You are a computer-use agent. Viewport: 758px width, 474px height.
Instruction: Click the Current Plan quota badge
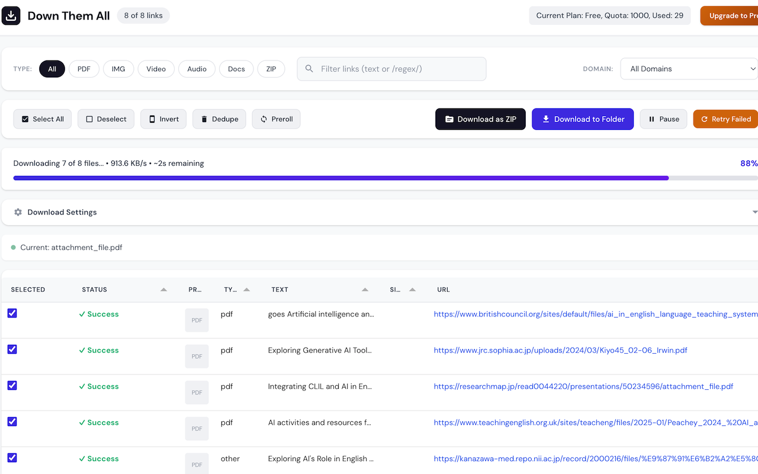[610, 16]
